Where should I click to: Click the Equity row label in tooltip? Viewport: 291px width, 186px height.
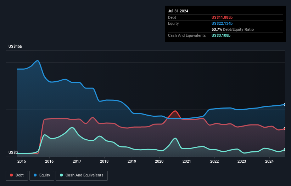(173, 23)
